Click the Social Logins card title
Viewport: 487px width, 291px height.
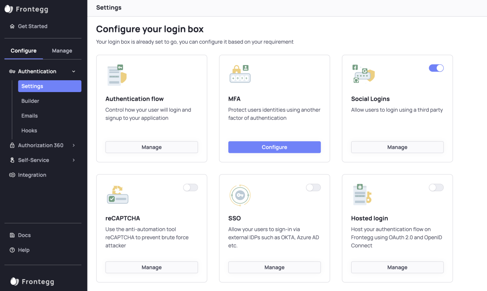[x=370, y=99]
